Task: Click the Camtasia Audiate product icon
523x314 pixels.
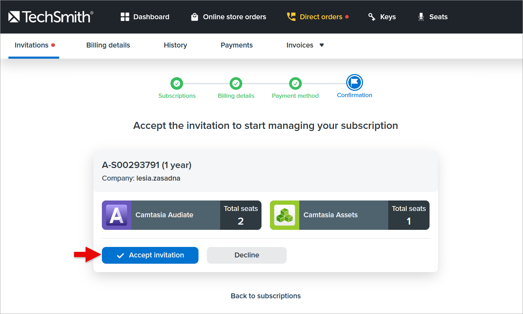Action: coord(117,215)
